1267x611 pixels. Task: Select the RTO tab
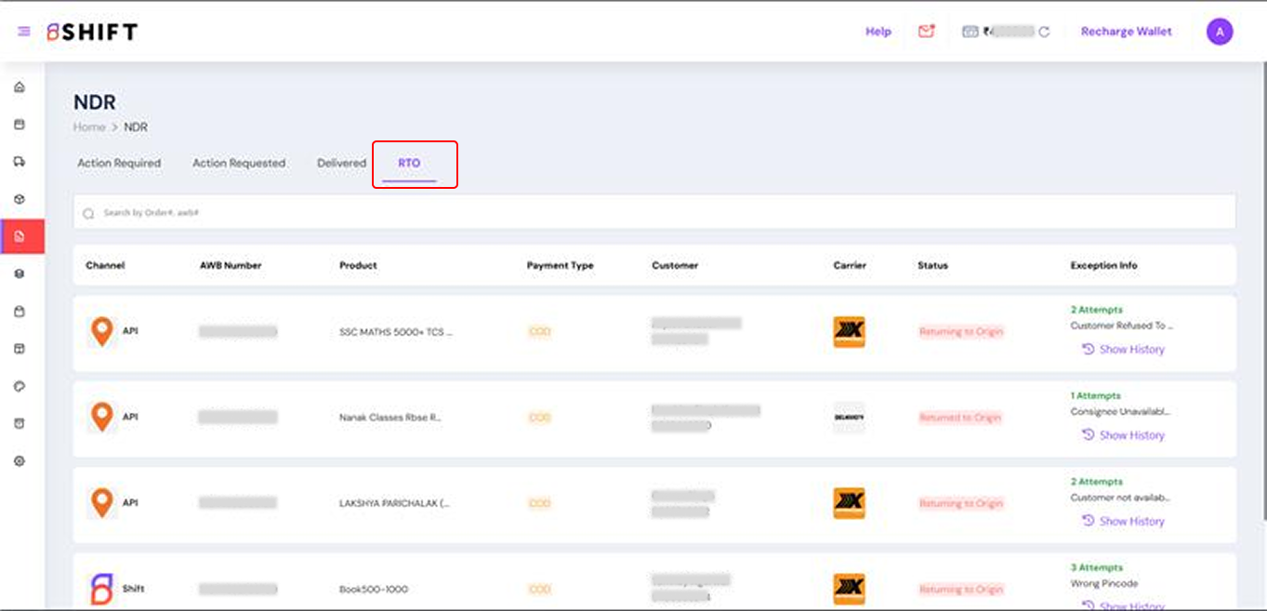(409, 163)
